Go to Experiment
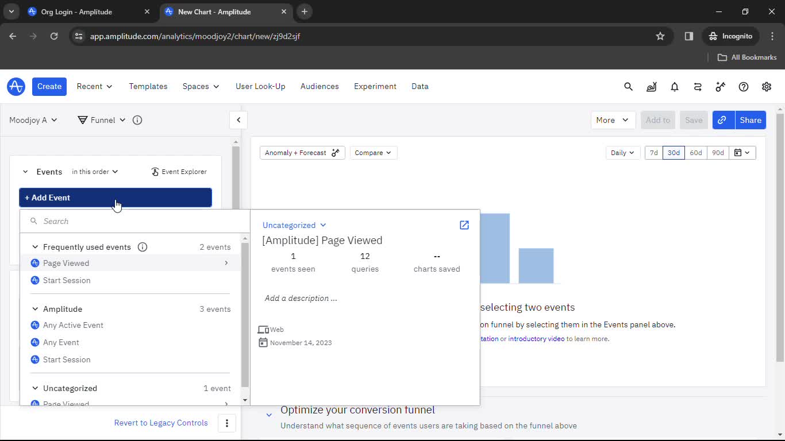The width and height of the screenshot is (785, 441). pyautogui.click(x=375, y=86)
